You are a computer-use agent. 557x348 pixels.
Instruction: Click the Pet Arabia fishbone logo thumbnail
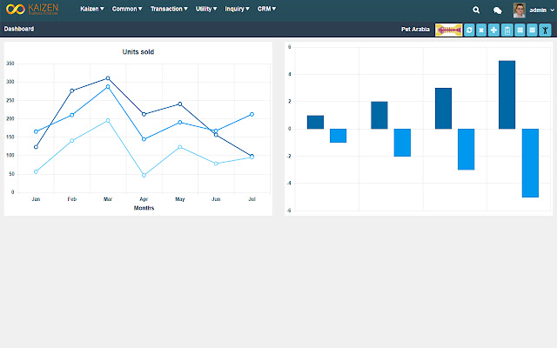449,30
